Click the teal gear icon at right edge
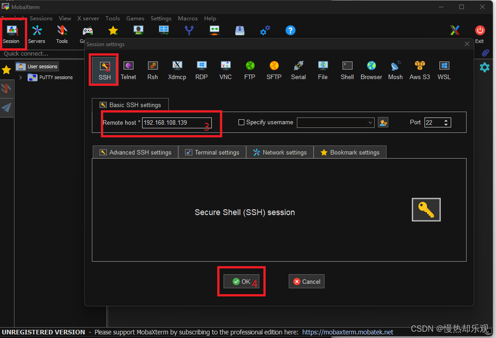This screenshot has height=338, width=496. coord(485,67)
